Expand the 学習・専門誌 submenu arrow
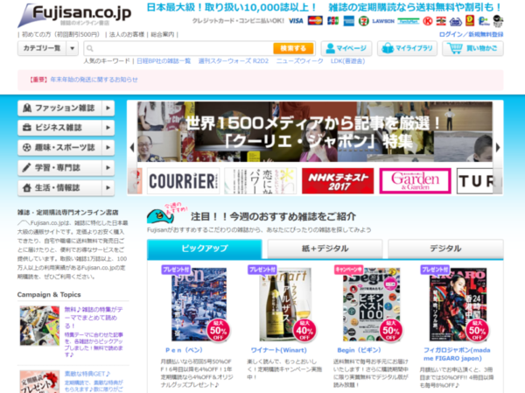Screen dimensions: 525x393 point(108,167)
